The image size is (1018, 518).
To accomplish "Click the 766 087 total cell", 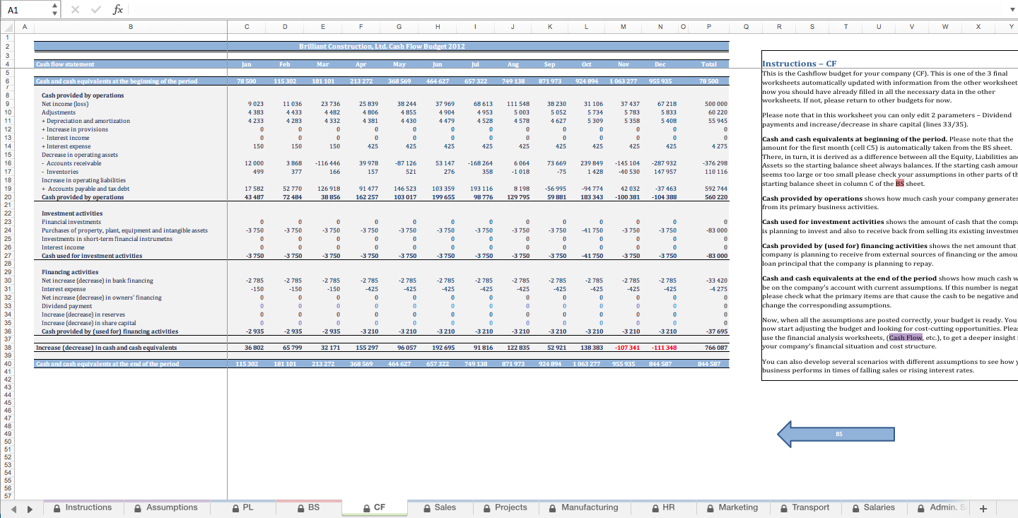I will click(x=716, y=348).
